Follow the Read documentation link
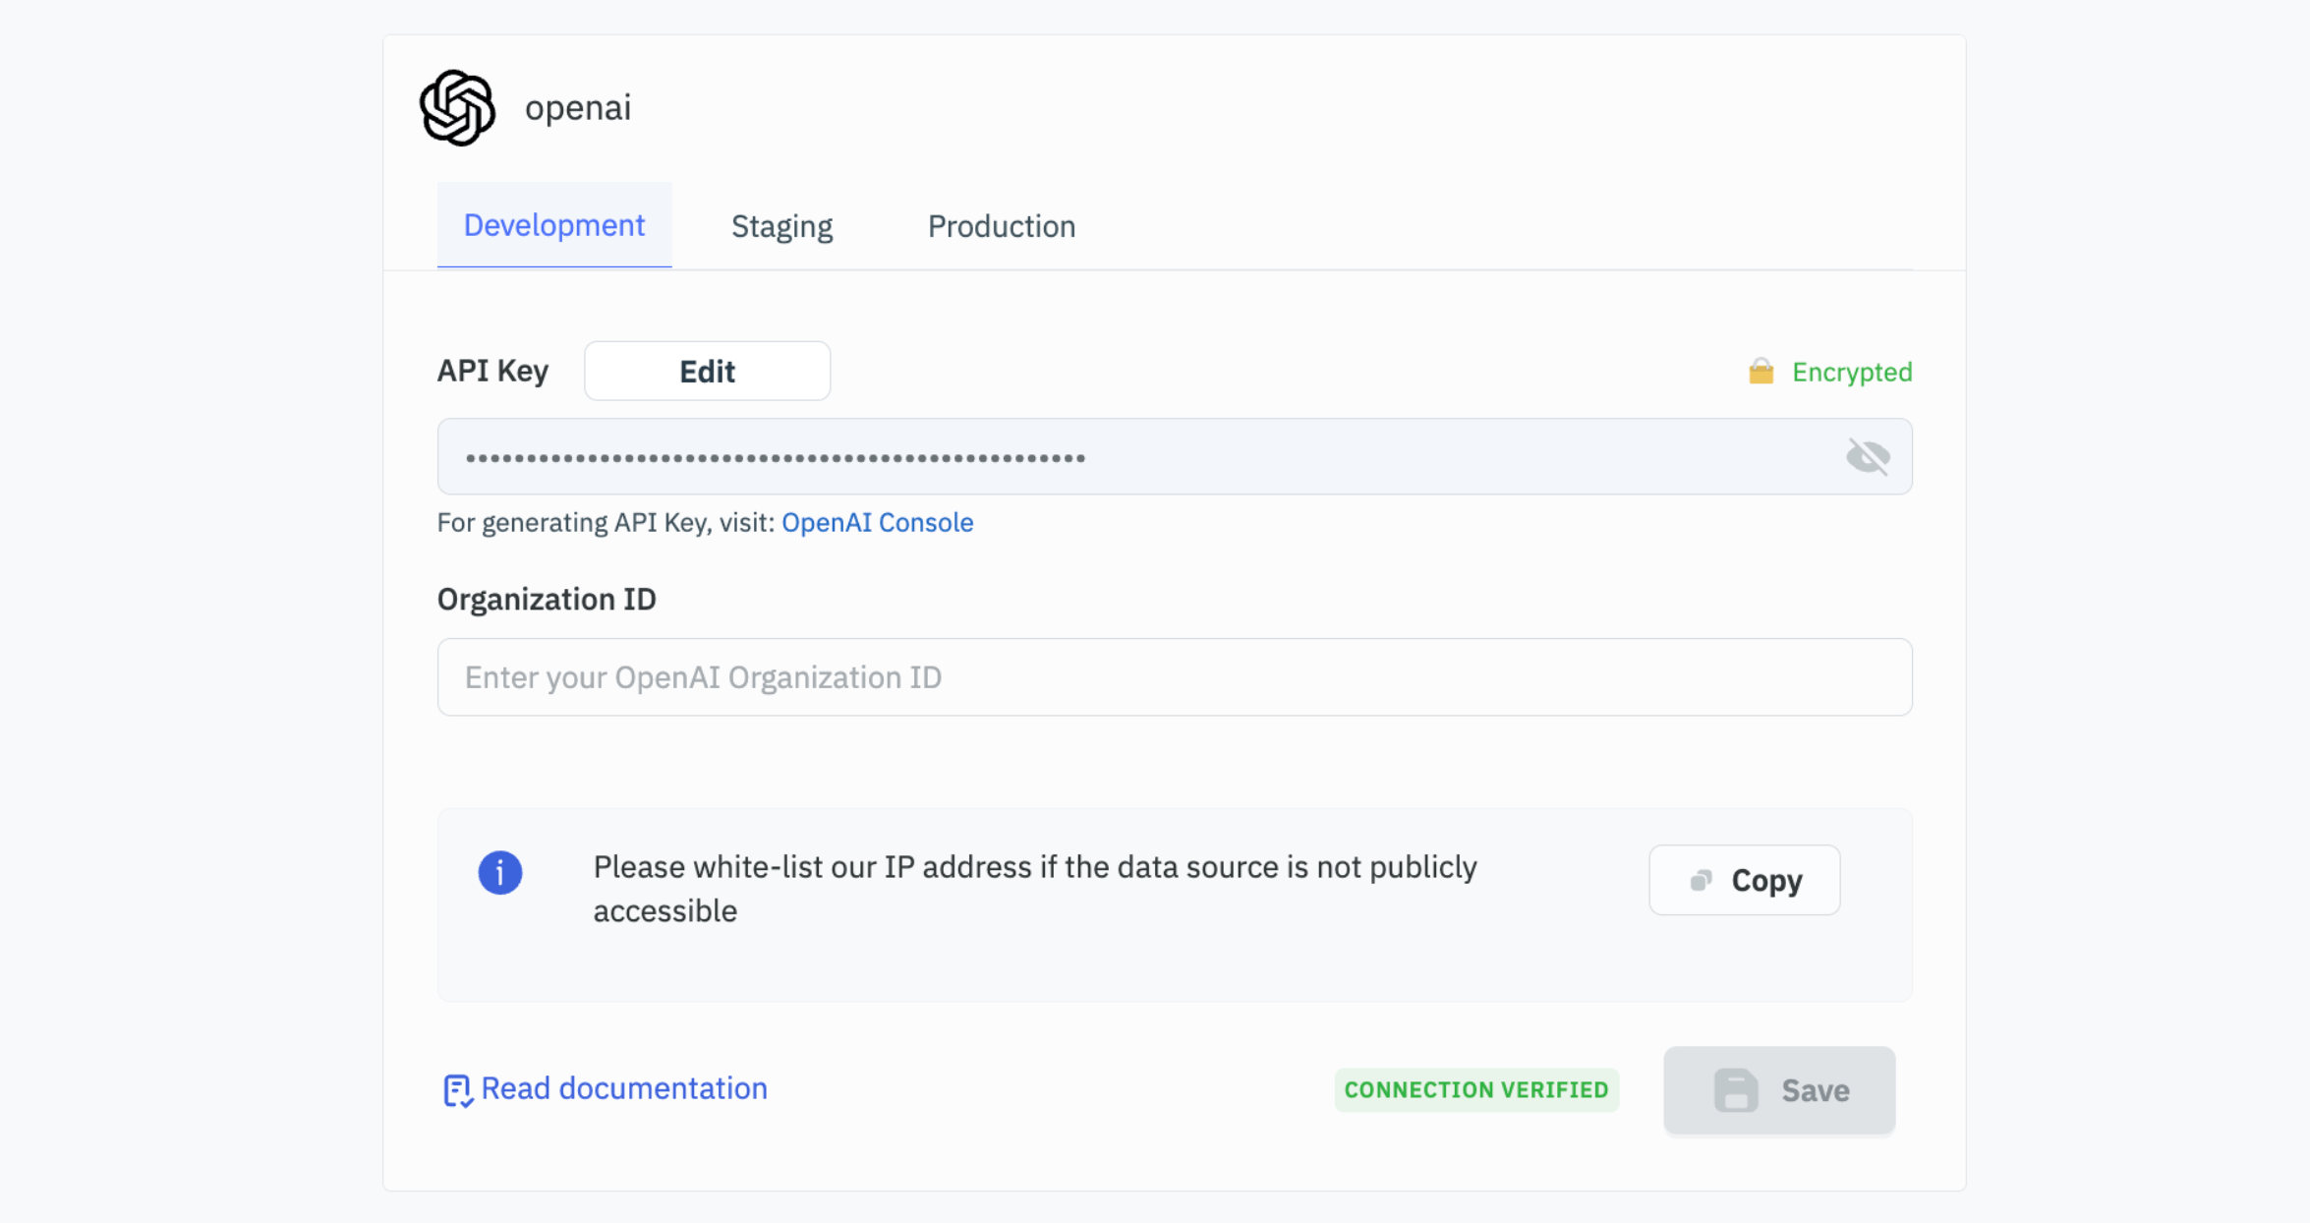The image size is (2310, 1223). (624, 1088)
